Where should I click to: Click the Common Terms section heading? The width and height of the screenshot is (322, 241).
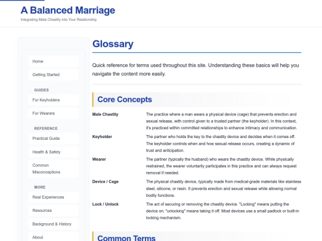tap(126, 237)
